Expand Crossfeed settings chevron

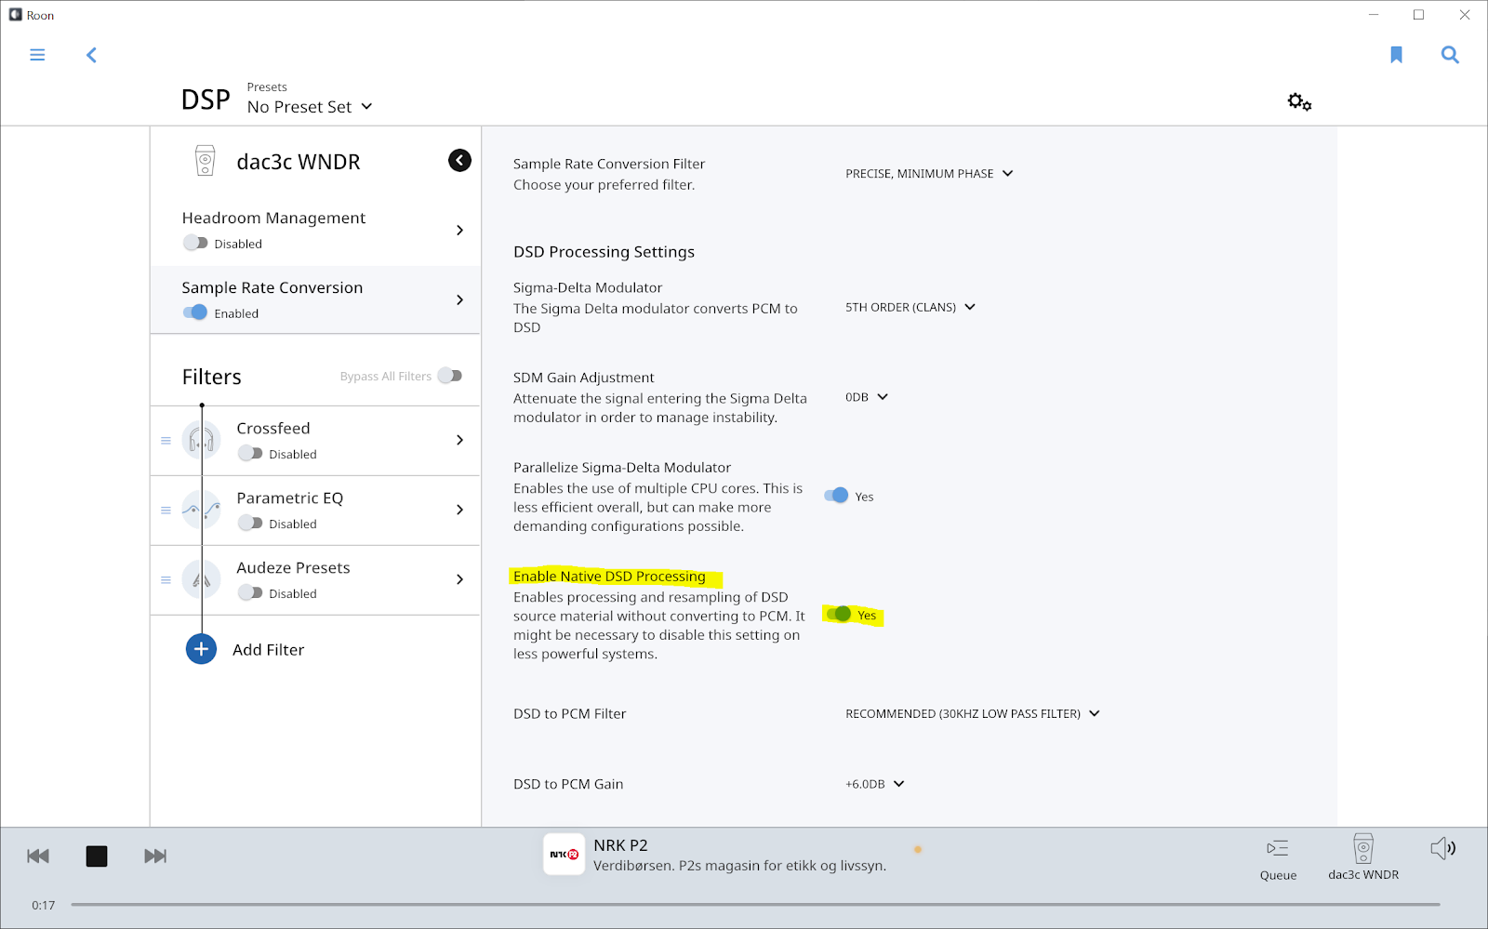(x=459, y=440)
